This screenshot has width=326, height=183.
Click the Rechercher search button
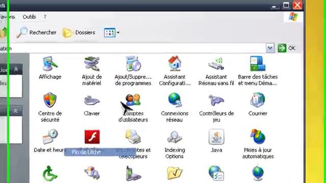[x=37, y=33]
